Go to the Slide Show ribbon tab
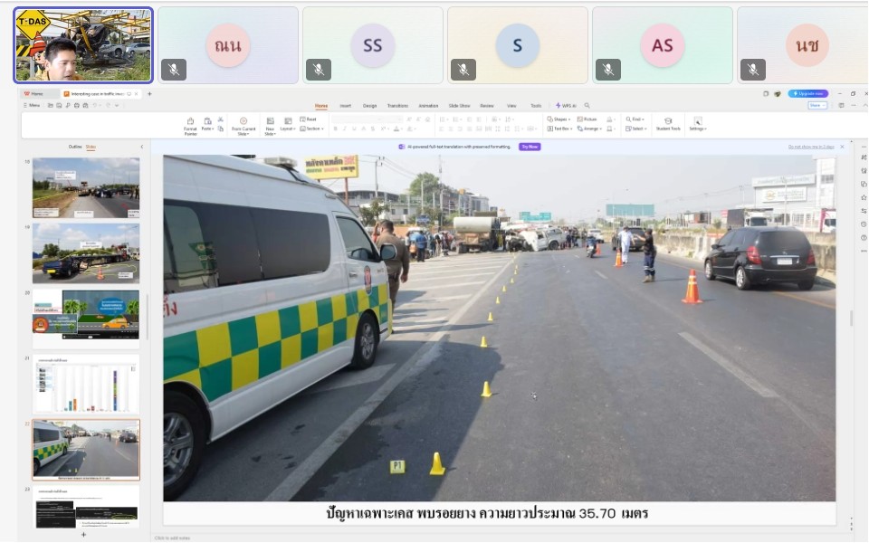 460,105
